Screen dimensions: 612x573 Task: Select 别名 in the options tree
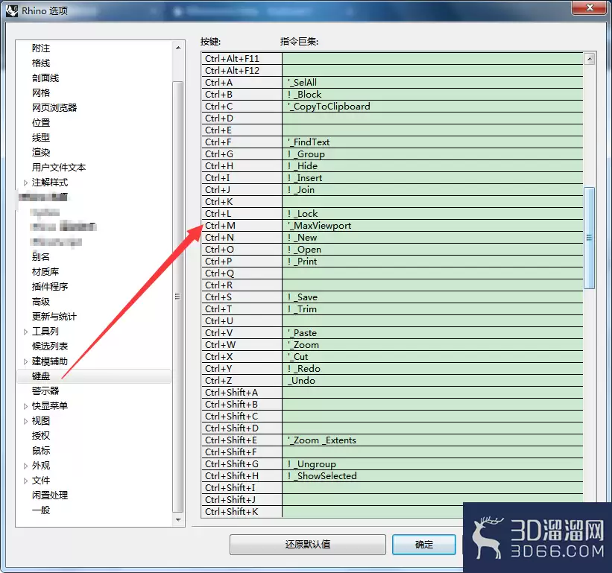41,256
